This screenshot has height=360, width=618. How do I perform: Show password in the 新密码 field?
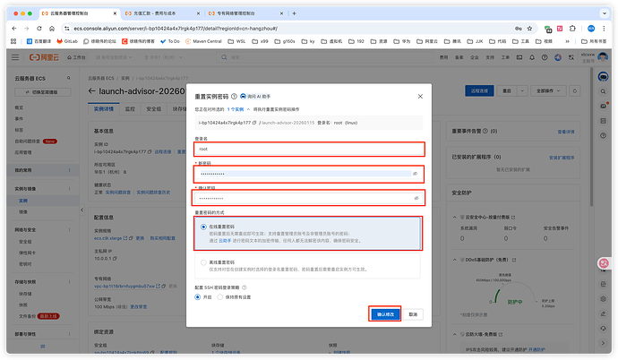coord(415,173)
